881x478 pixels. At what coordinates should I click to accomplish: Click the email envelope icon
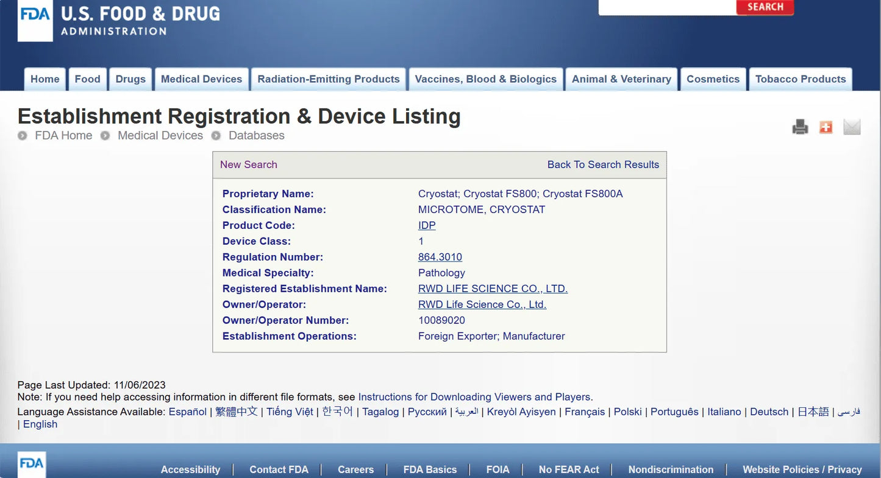(852, 127)
